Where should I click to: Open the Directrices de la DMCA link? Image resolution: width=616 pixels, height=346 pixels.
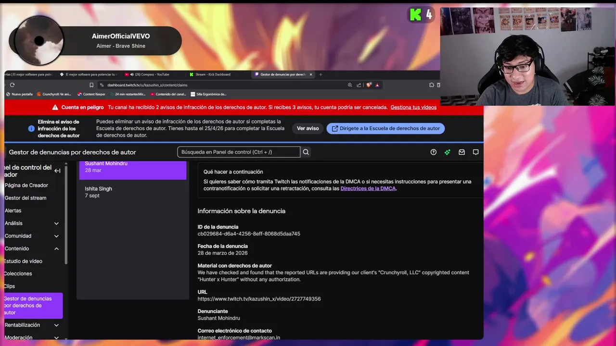pos(368,188)
